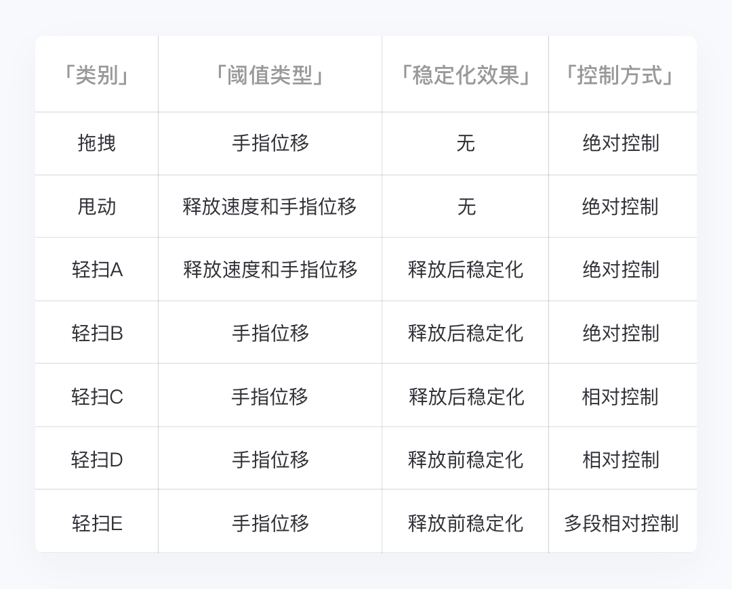Select 手指位移 in the 轻扫E row
Screen dimensions: 732x589
coord(270,523)
